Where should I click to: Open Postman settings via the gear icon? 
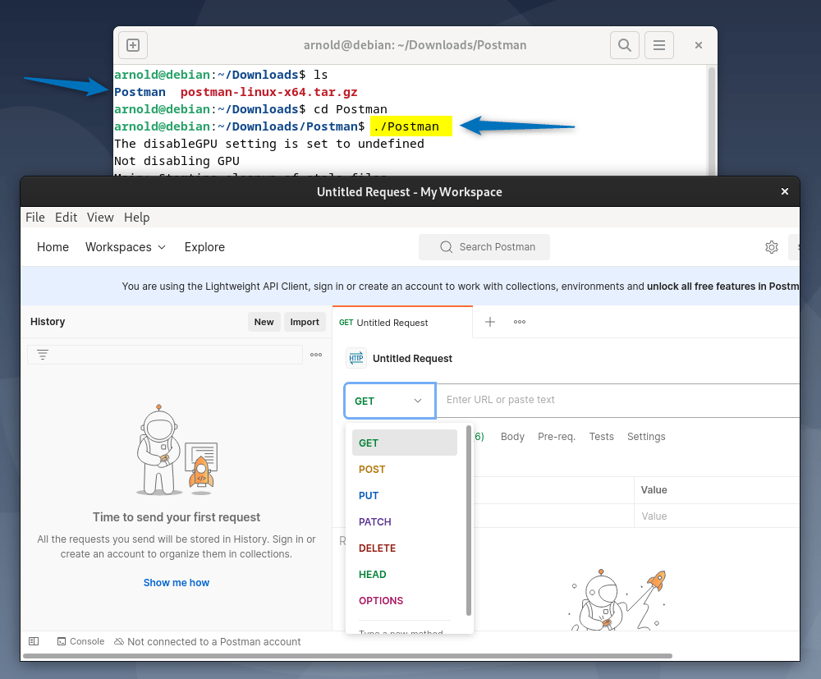click(771, 246)
